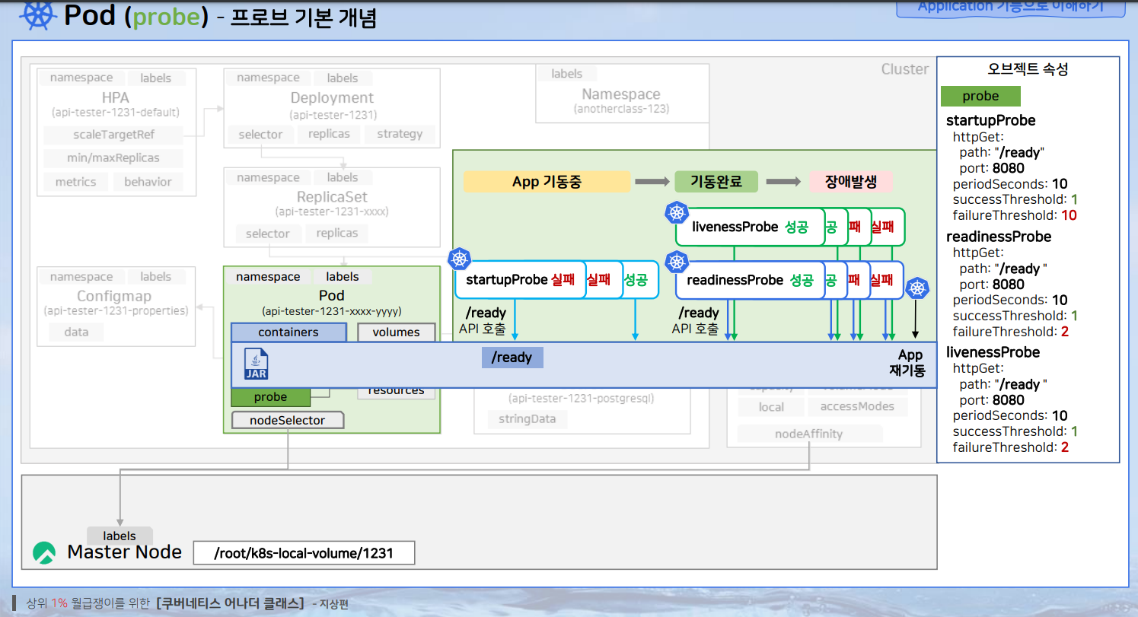1138x617 pixels.
Task: Click the blue /ready box in the container bar
Action: click(512, 358)
